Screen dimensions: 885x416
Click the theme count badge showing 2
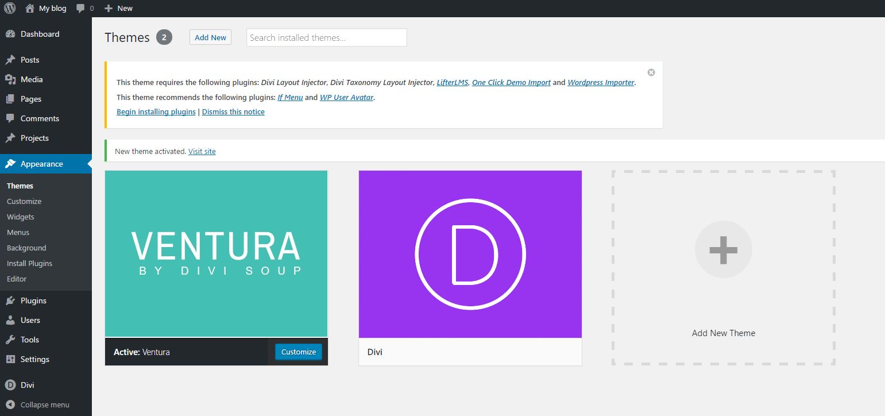tap(164, 37)
